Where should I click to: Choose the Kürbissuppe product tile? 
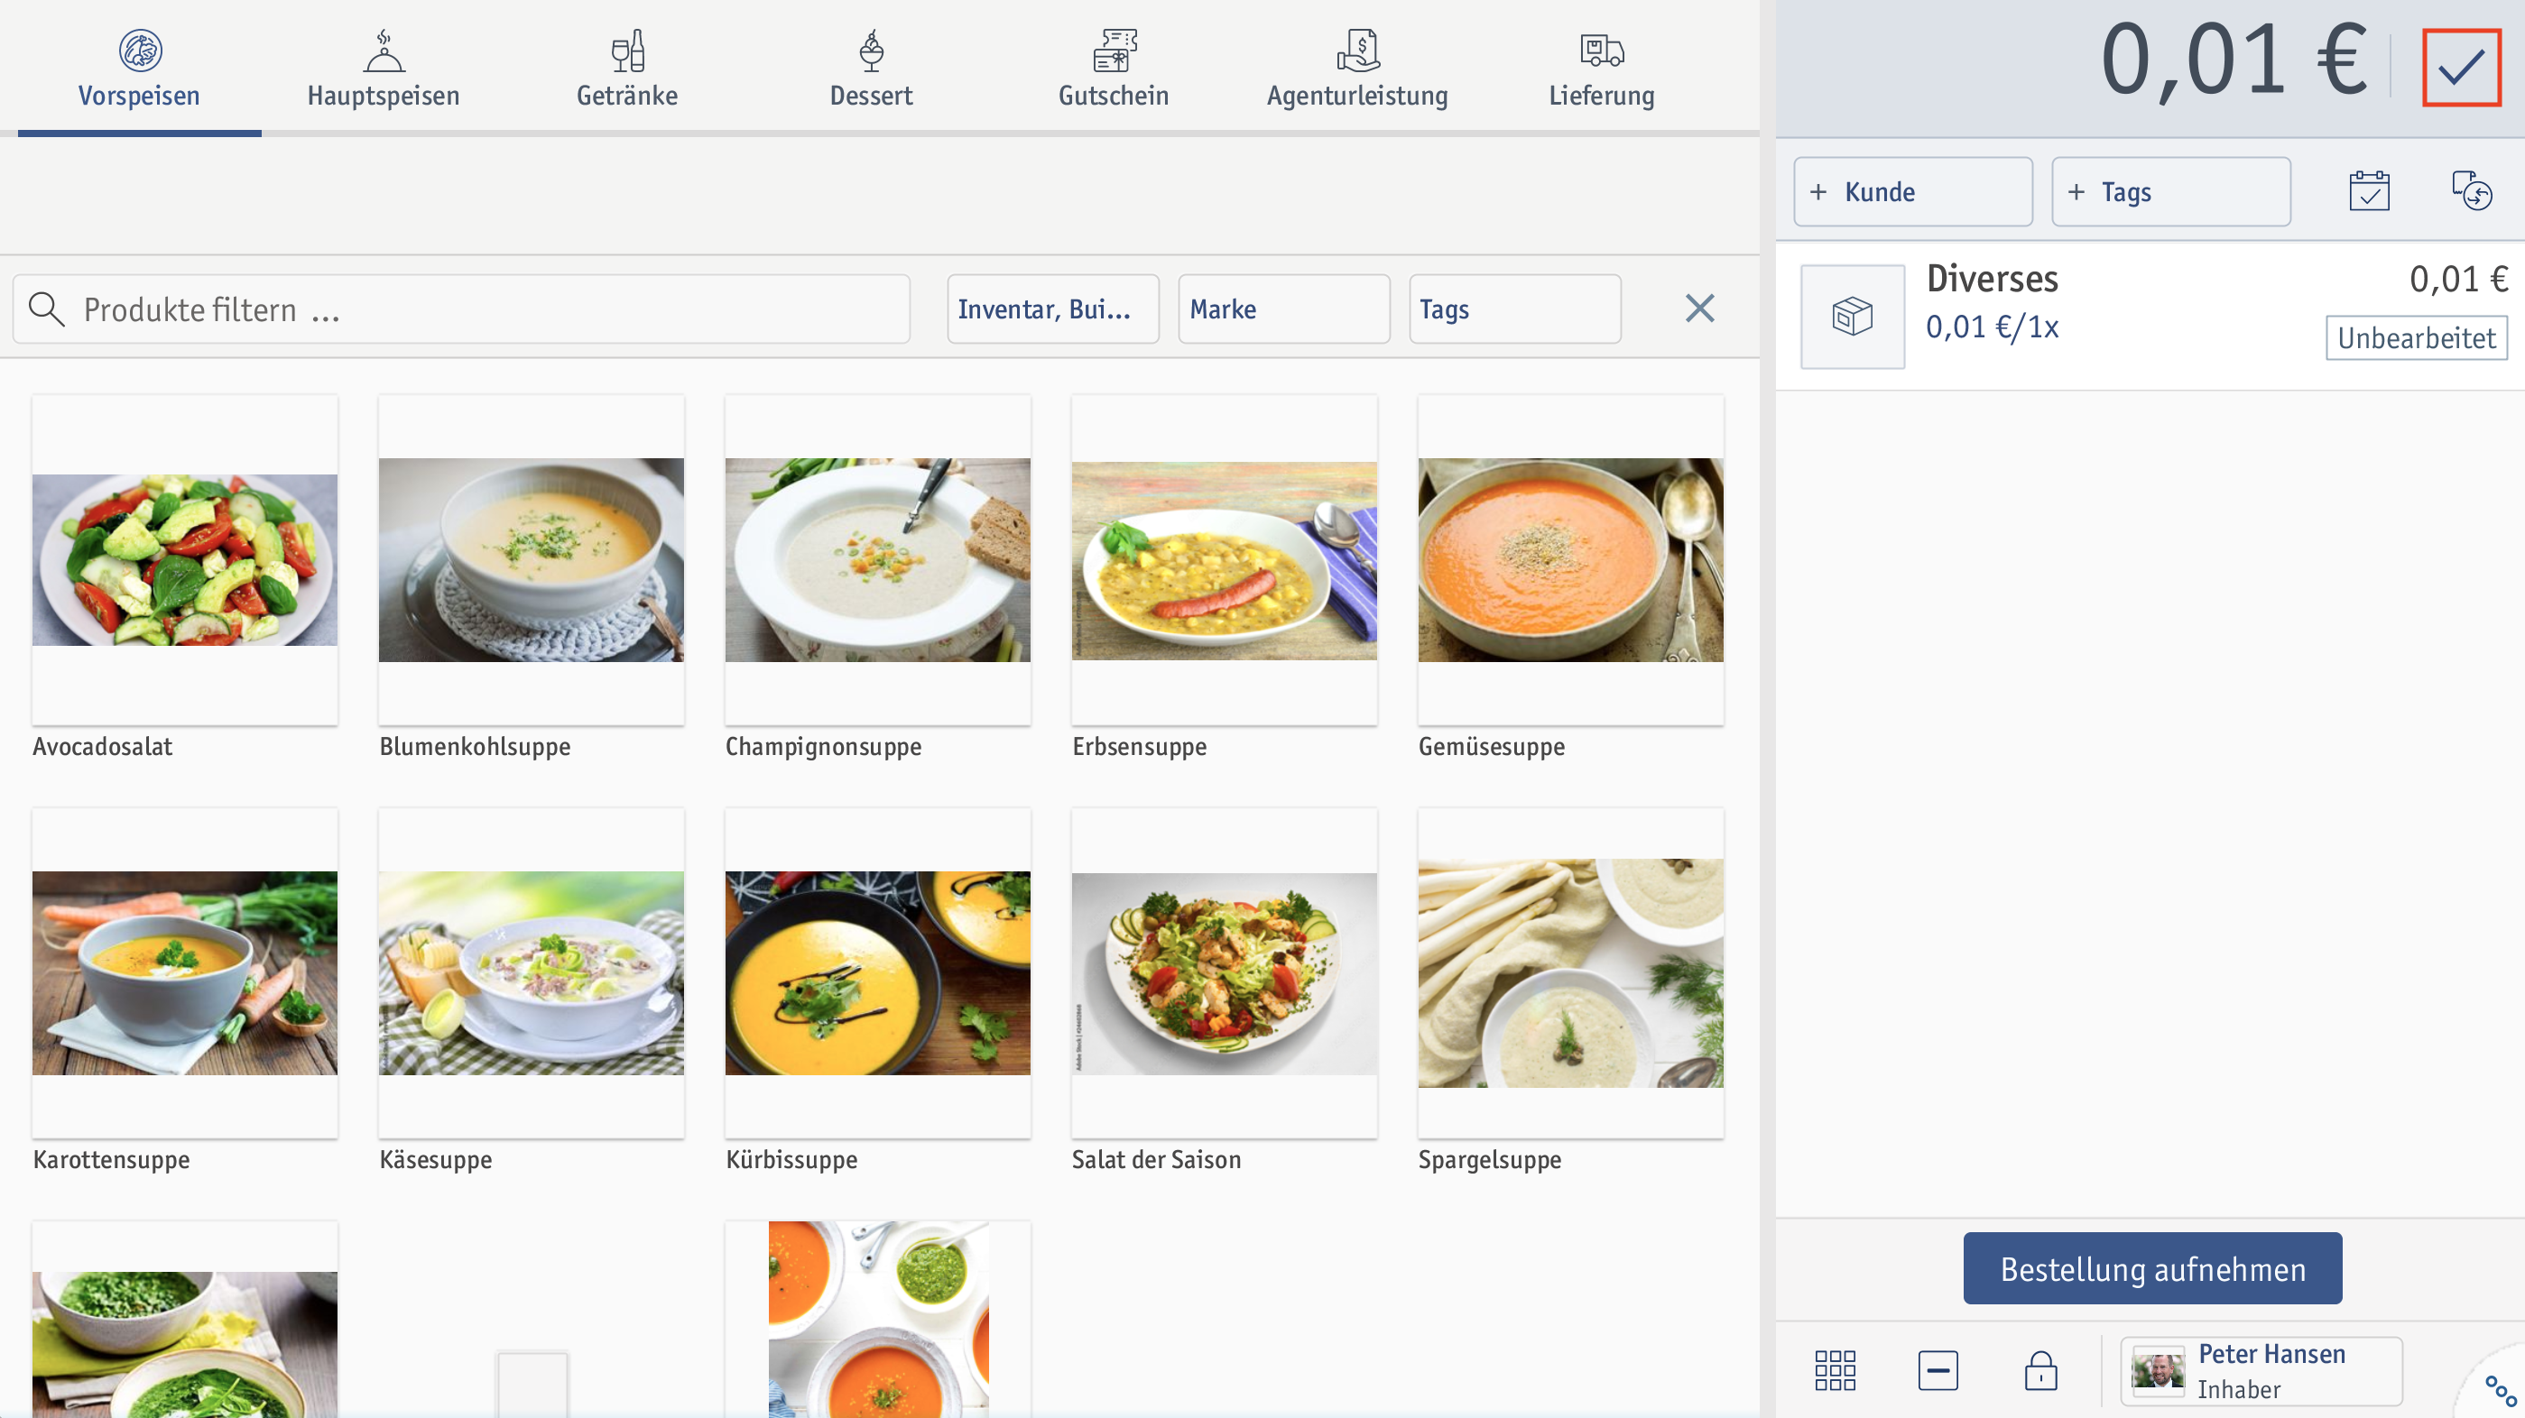pyautogui.click(x=877, y=991)
